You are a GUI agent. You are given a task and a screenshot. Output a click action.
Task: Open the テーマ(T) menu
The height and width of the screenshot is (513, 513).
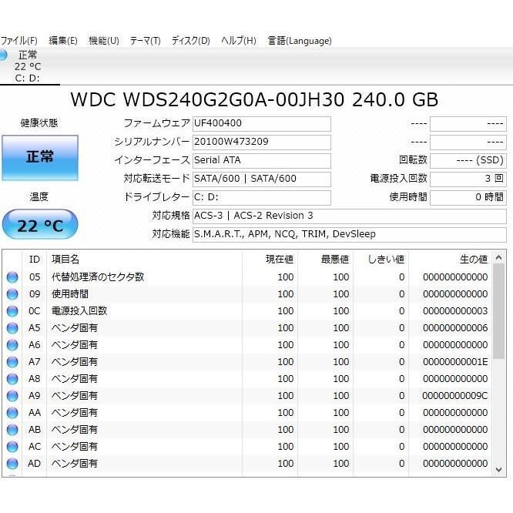point(146,41)
